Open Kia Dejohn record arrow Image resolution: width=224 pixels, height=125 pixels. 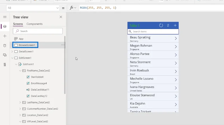tap(176, 105)
